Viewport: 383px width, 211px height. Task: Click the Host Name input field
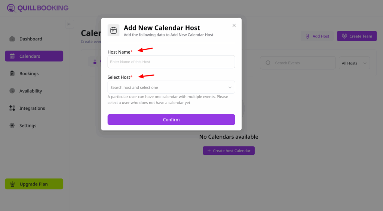(171, 62)
